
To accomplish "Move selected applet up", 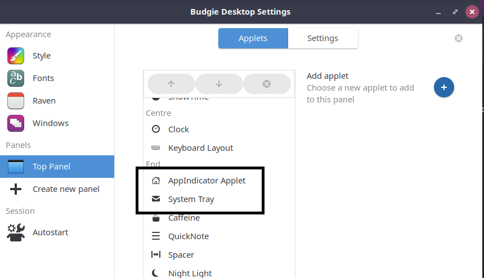I will [171, 84].
